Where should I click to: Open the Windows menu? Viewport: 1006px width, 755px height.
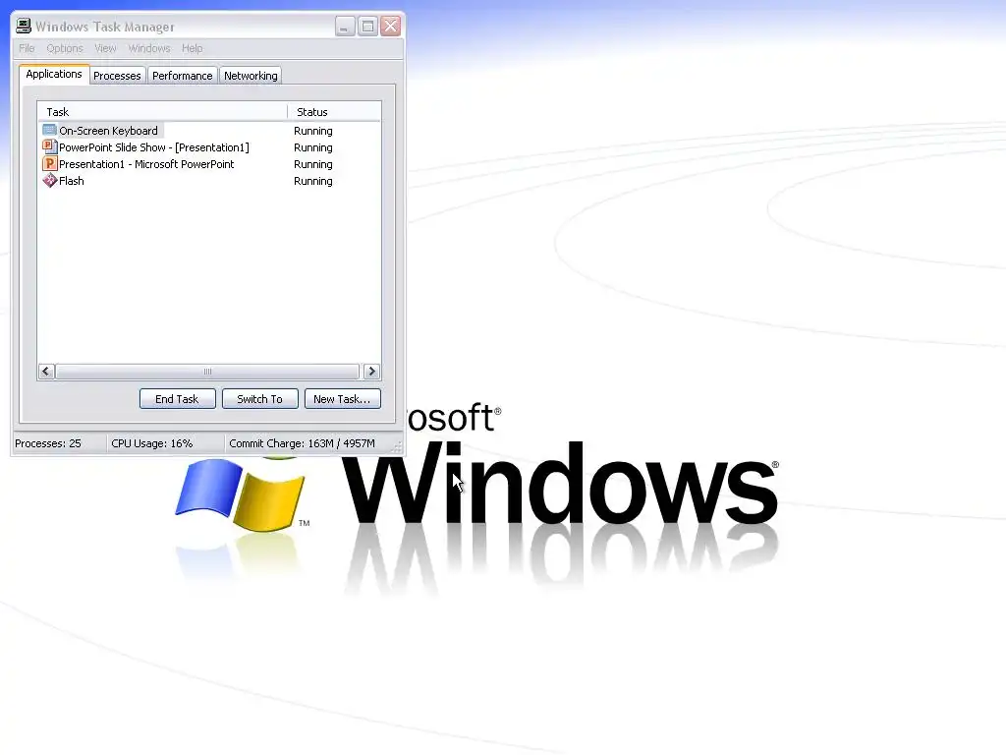149,48
